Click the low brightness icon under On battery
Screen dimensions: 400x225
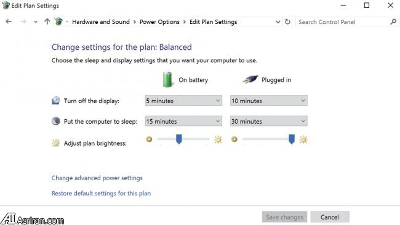[x=150, y=140]
